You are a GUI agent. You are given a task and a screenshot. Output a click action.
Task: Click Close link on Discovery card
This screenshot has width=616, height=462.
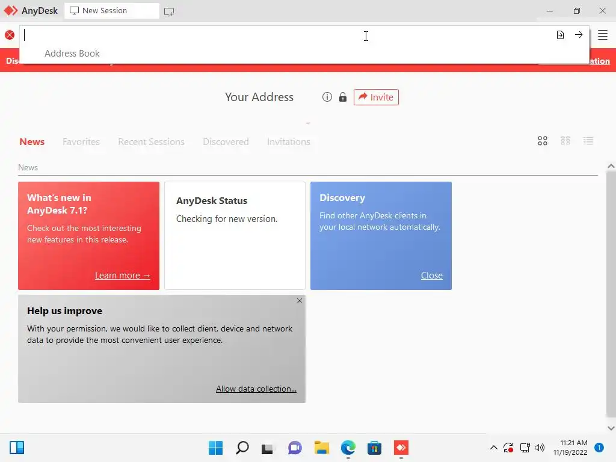[x=432, y=276]
